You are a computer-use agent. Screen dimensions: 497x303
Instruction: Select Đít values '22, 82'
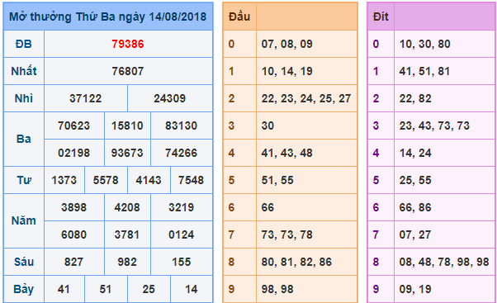pyautogui.click(x=415, y=98)
